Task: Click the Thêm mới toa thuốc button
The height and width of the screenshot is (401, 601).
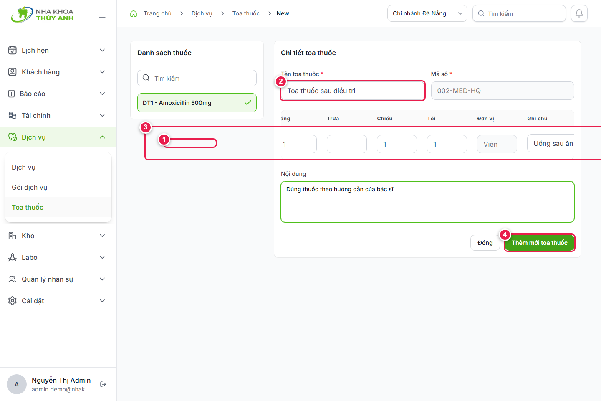Action: (540, 243)
